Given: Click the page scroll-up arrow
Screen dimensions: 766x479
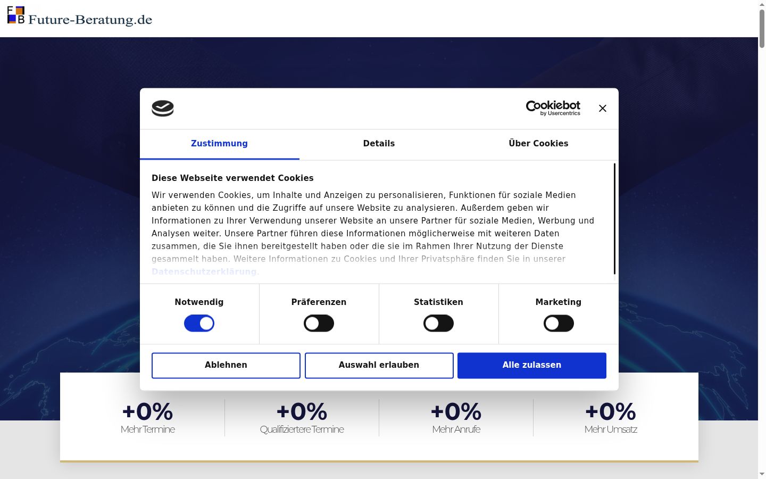Looking at the screenshot, I should [x=762, y=4].
